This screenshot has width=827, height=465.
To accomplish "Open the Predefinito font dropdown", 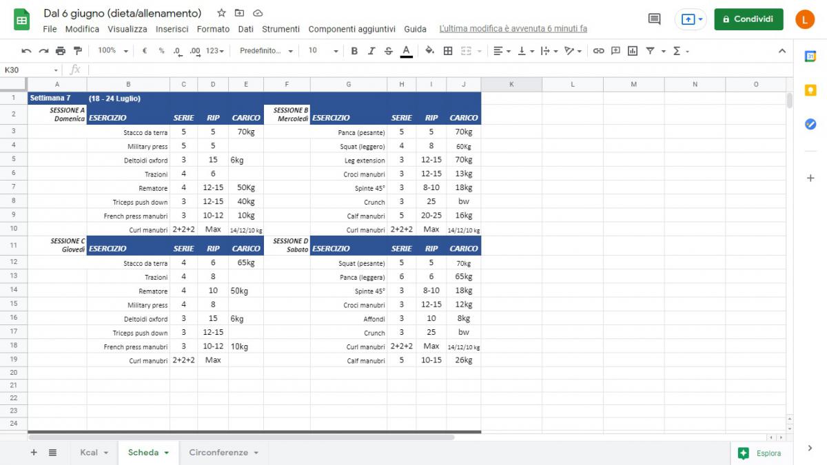I will (266, 51).
